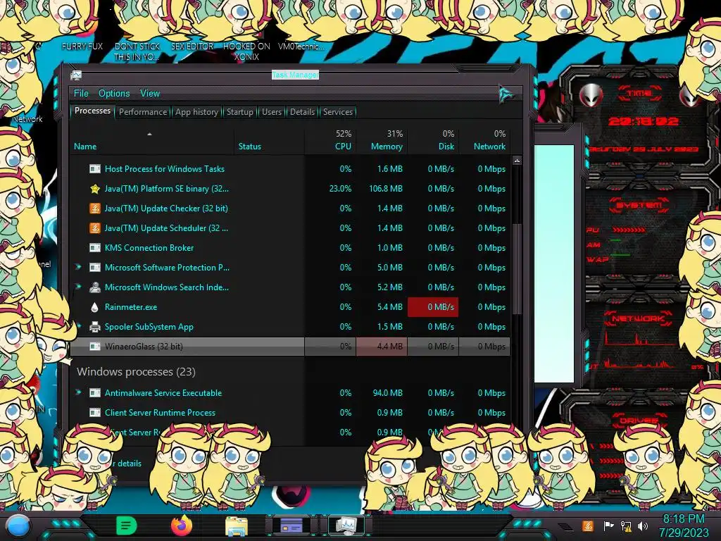Click the Microsoft Windows Search Indexer icon
Viewport: 721px width, 541px height.
95,287
